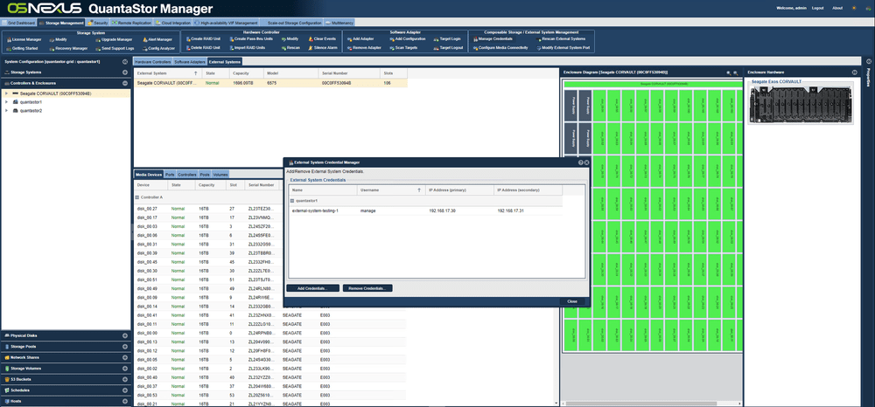Click Rescan in the Hardware Controller group
875x407 pixels.
pyautogui.click(x=290, y=48)
